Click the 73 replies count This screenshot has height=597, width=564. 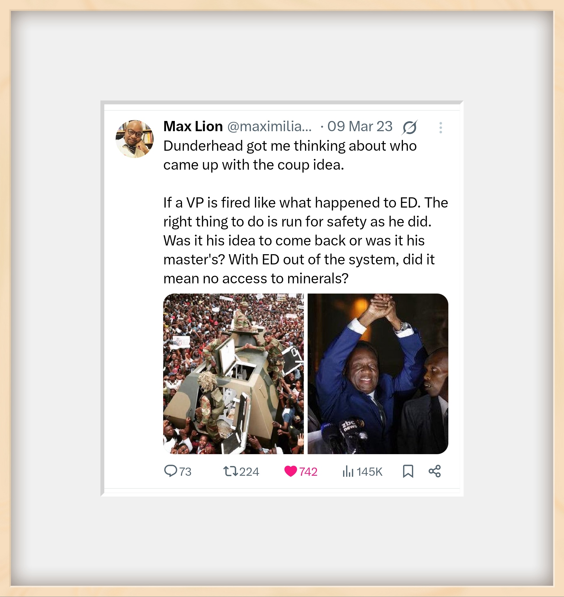point(185,472)
